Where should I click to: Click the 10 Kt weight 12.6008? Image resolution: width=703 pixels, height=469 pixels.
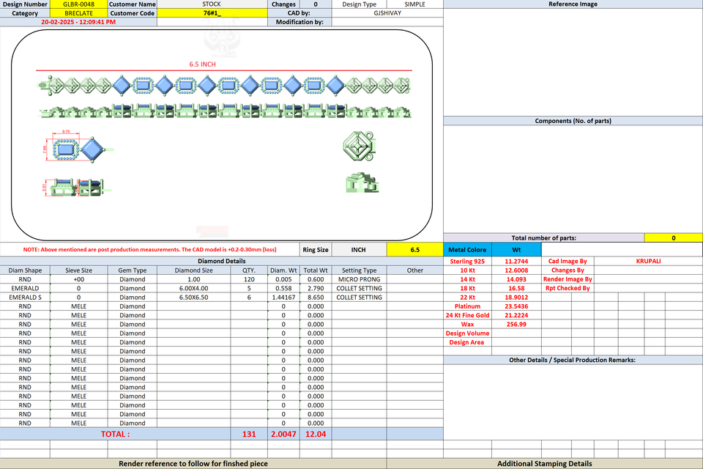(x=516, y=270)
